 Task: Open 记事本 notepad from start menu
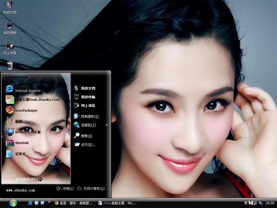[16, 154]
